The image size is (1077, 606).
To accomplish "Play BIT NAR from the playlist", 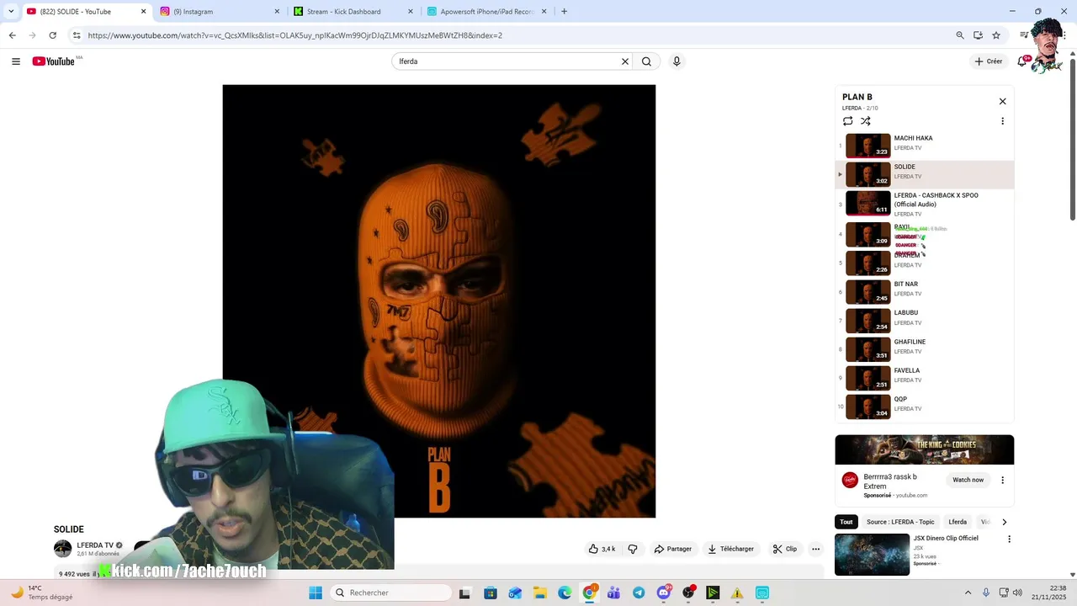I will click(x=925, y=292).
